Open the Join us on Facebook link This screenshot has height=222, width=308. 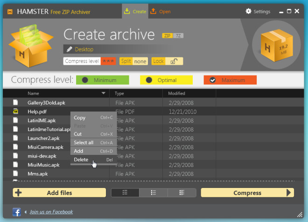point(51,212)
